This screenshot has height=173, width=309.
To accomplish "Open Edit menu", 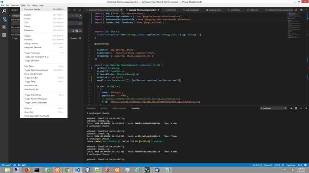I will point(7,5).
